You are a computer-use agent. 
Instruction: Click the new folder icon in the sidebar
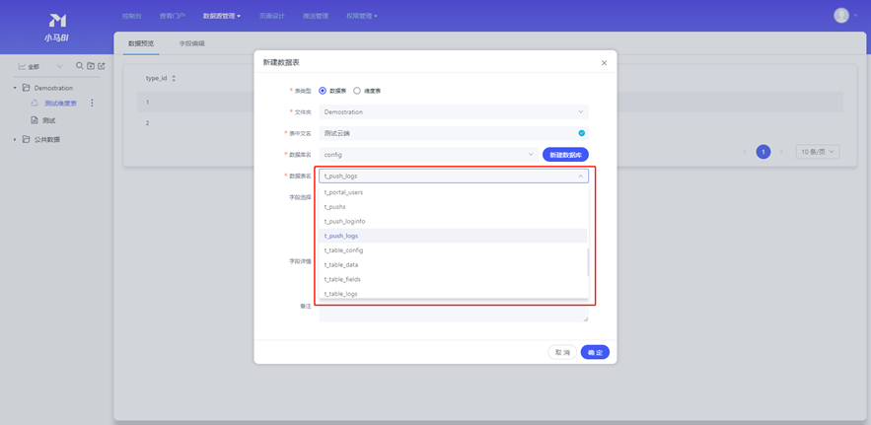point(91,66)
